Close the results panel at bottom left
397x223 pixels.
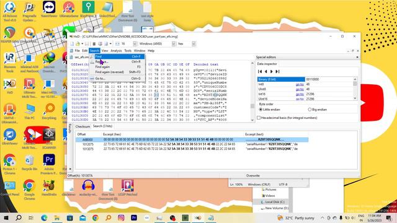[x=70, y=169]
